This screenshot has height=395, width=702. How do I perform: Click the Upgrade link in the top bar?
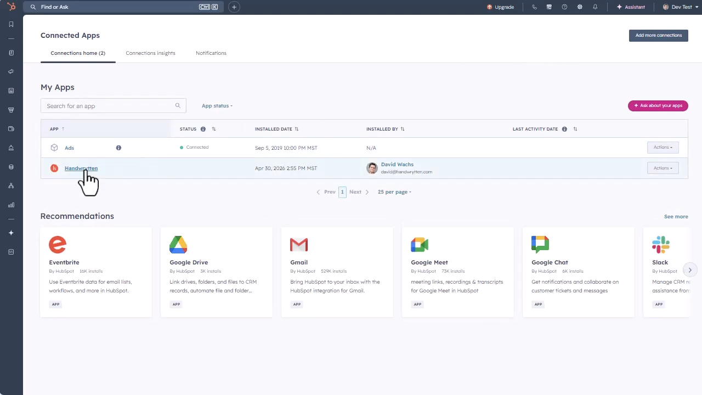[500, 7]
